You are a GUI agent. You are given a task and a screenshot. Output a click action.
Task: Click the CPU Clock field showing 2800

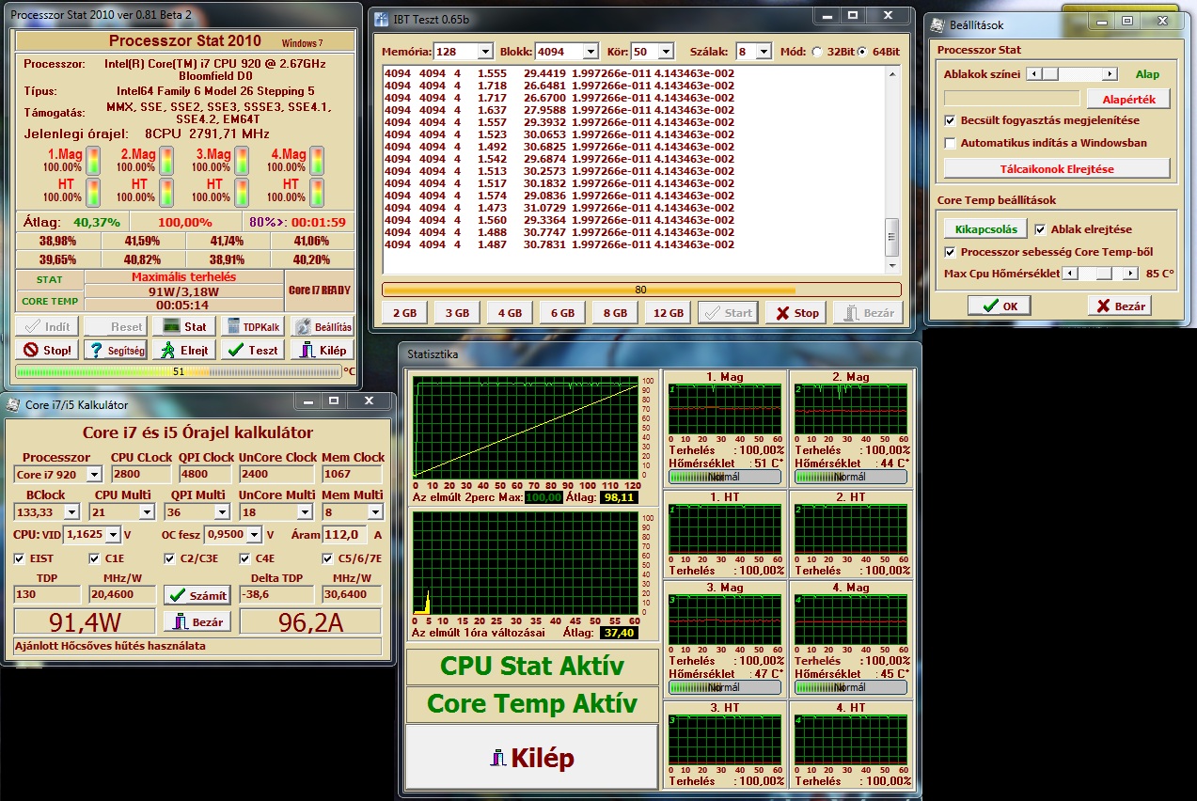point(141,474)
